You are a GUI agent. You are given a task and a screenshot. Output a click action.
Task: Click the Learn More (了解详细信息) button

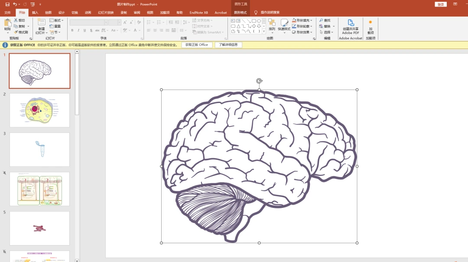pos(228,45)
